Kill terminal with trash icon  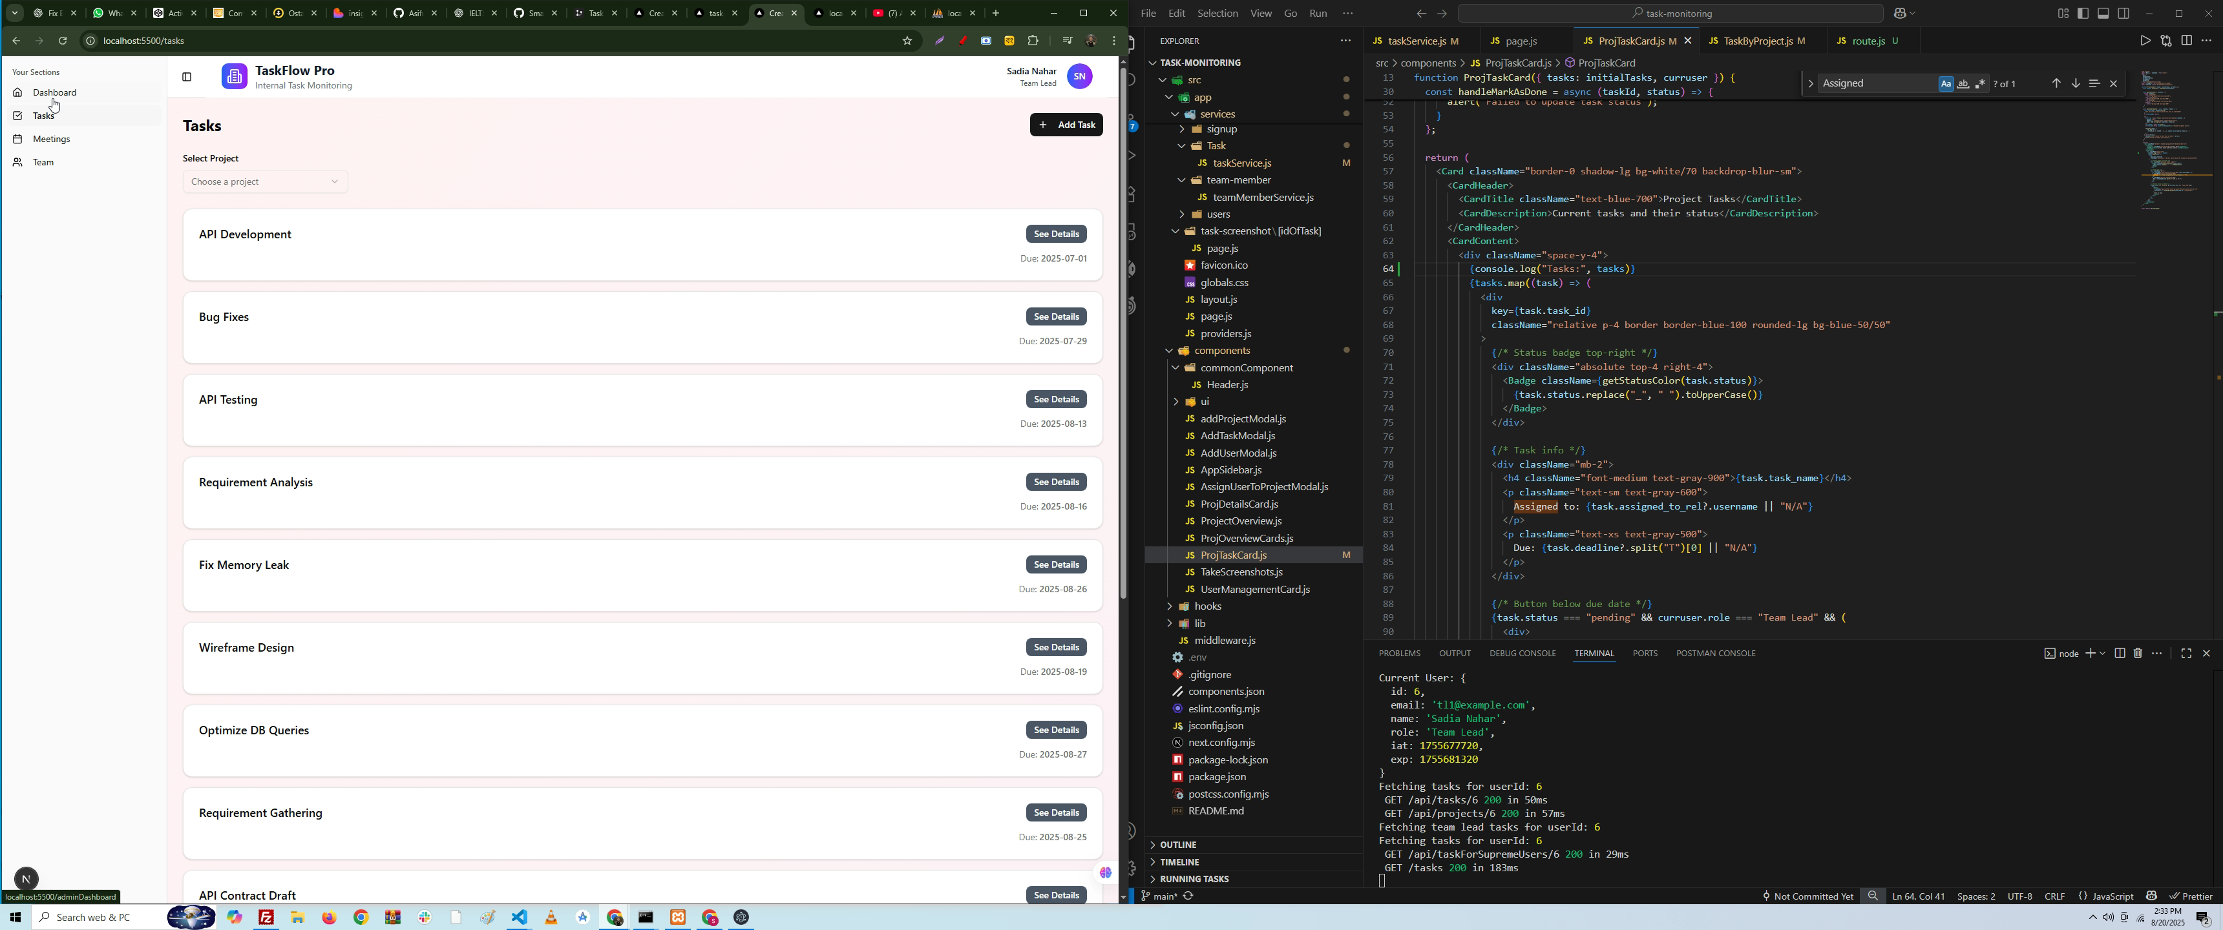[2138, 654]
